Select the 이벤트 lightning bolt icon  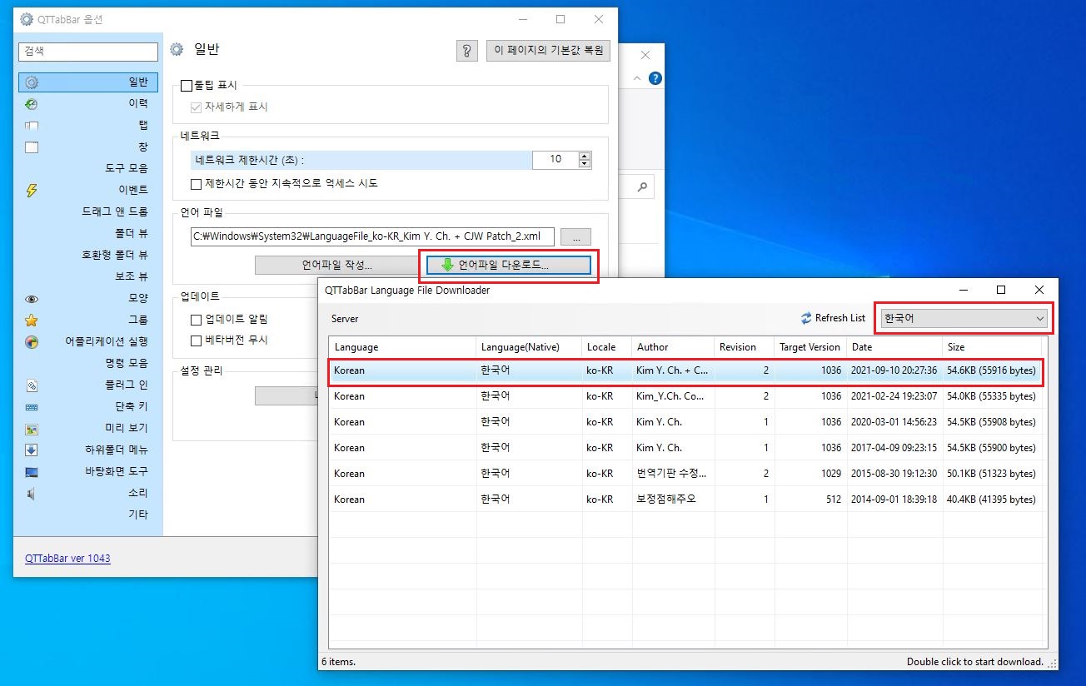point(32,190)
